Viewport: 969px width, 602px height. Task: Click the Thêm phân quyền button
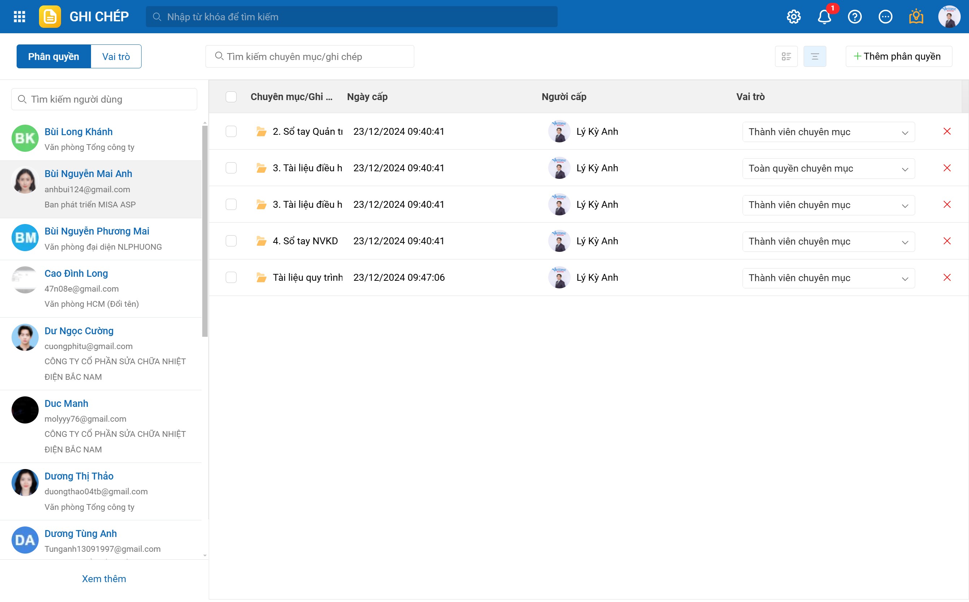[898, 56]
